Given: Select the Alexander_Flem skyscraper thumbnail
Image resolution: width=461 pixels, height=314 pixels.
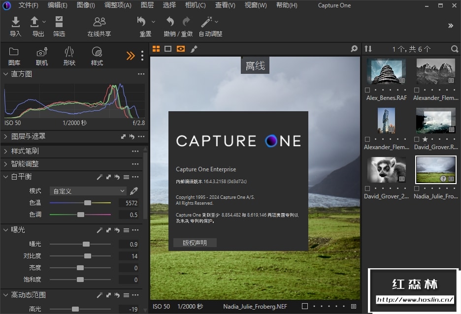Looking at the screenshot, I should coord(386,121).
